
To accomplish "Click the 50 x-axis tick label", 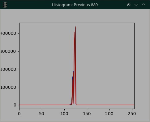I will point(42,114).
